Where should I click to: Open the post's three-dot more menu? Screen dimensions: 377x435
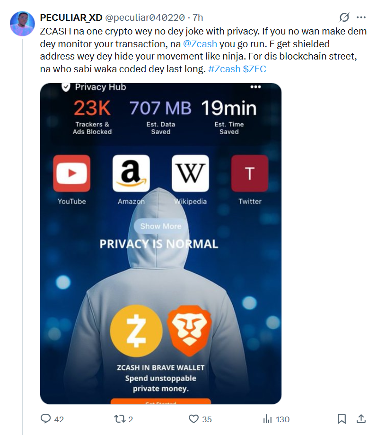(x=361, y=17)
